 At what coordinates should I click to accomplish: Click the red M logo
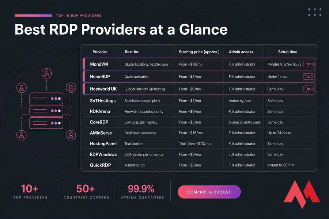302,195
